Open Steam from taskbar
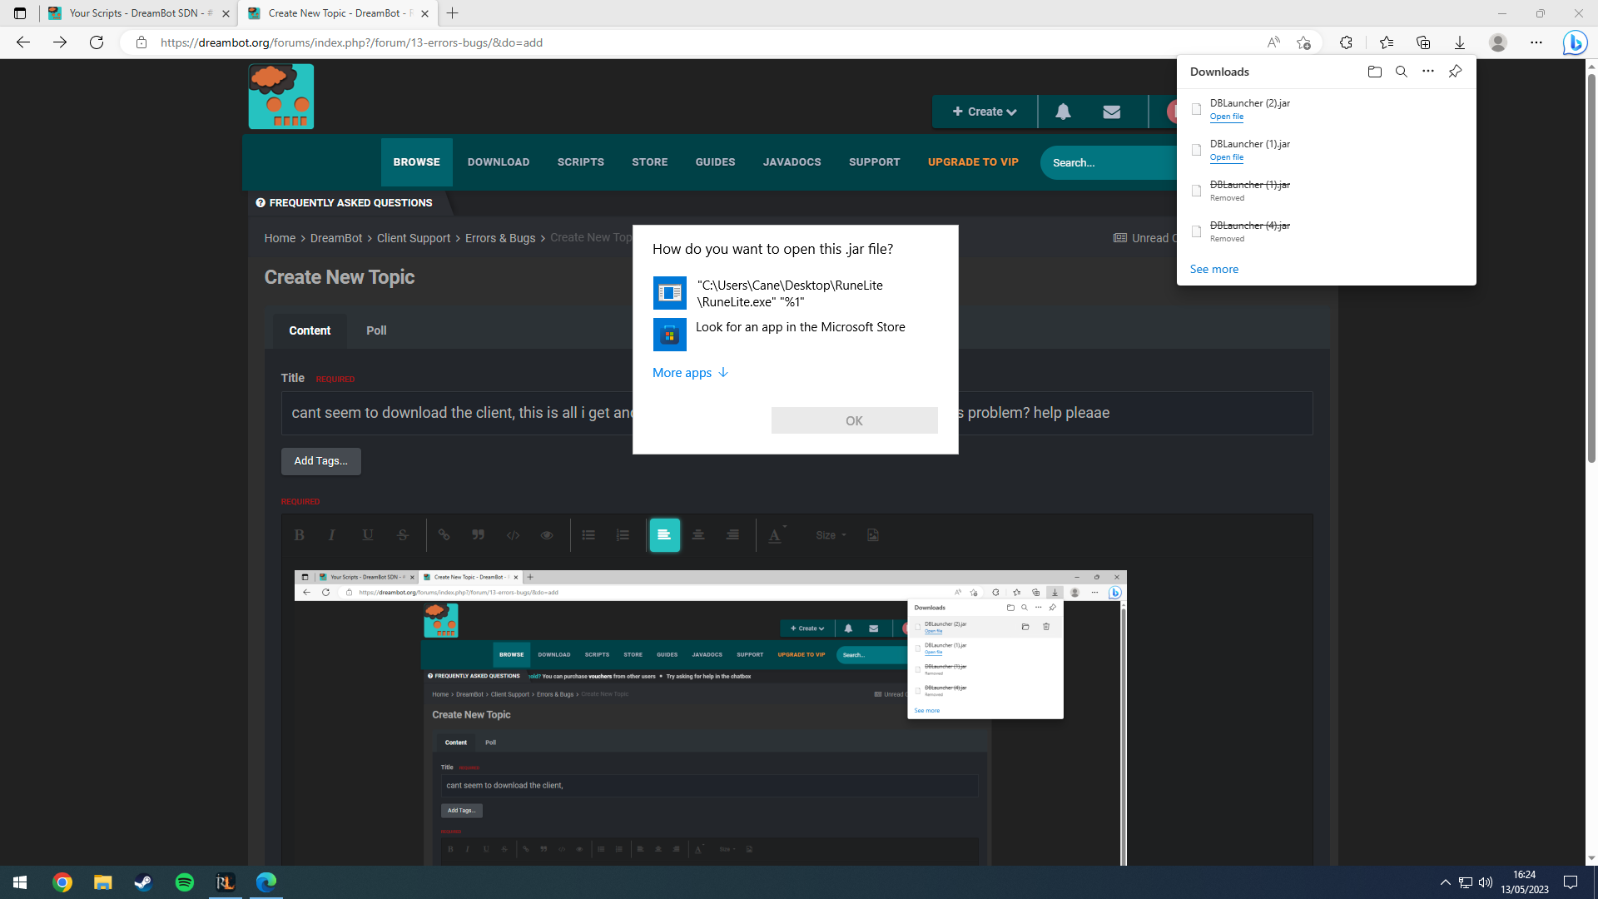This screenshot has width=1598, height=899. [x=143, y=882]
